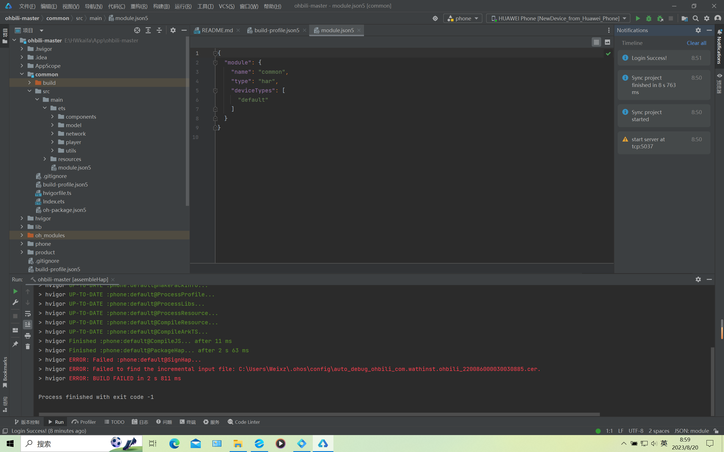Image resolution: width=724 pixels, height=452 pixels.
Task: Switch to build-profile.json5 editor tab
Action: [x=276, y=30]
